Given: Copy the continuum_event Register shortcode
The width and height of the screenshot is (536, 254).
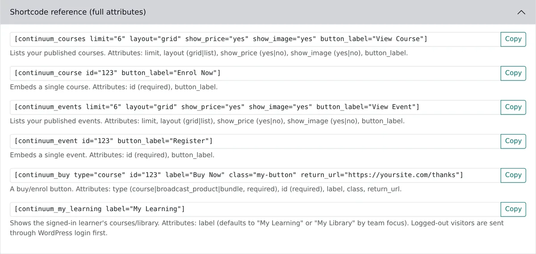Looking at the screenshot, I should click(513, 141).
